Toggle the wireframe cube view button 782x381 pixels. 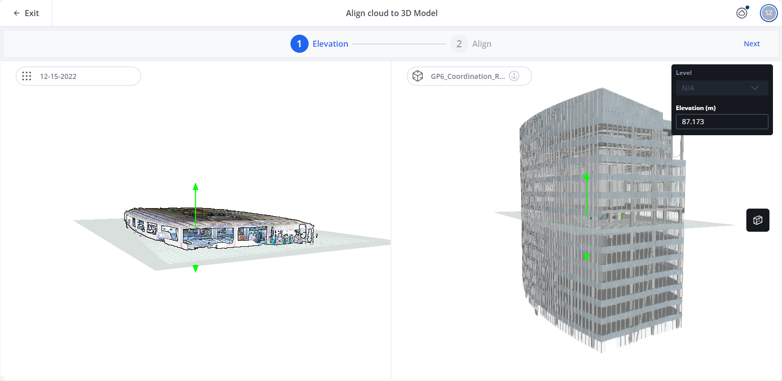757,220
